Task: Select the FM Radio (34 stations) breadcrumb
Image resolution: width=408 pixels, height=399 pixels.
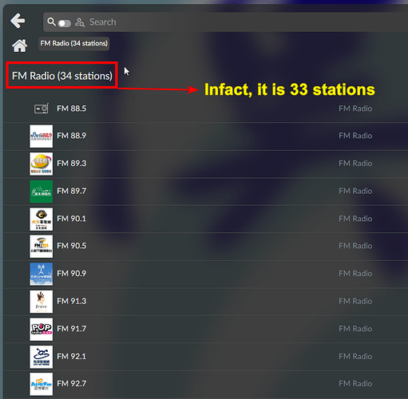Action: coord(74,43)
